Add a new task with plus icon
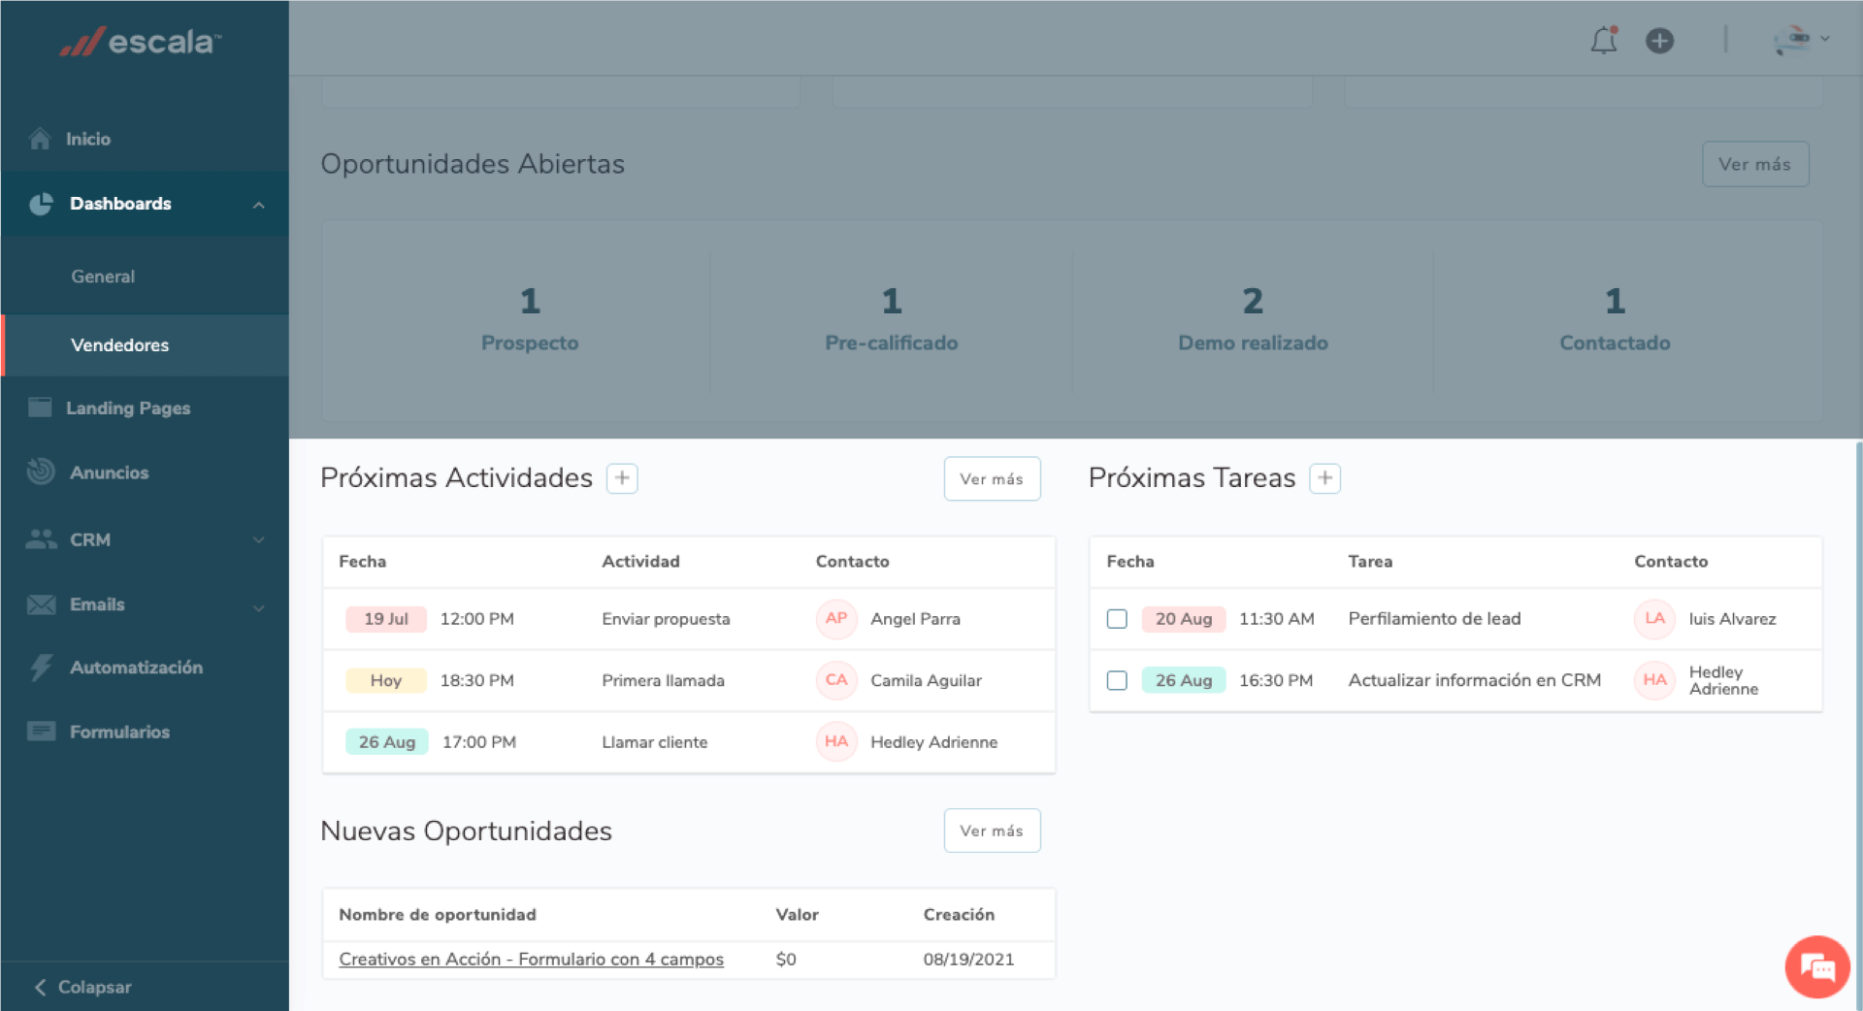The height and width of the screenshot is (1011, 1863). pos(1324,478)
